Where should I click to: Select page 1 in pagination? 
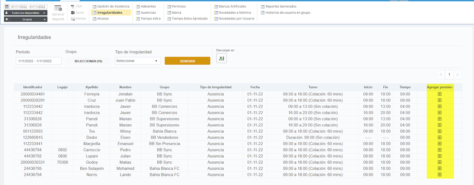[x=449, y=74]
